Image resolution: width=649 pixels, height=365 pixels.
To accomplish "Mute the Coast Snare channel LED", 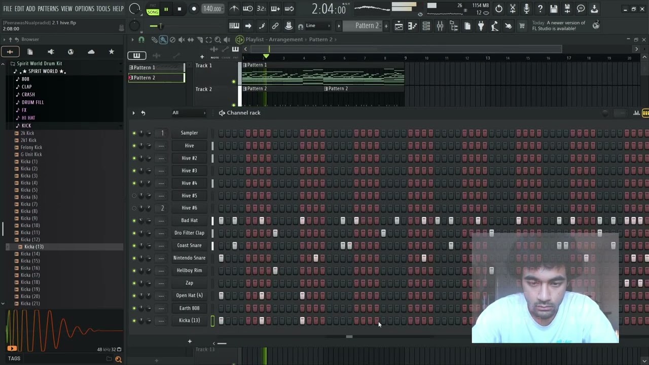I will (134, 246).
